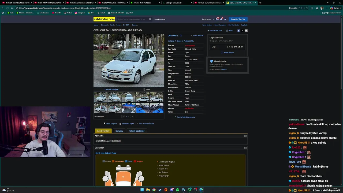Image resolution: width=343 pixels, height=193 pixels.
Task: Click Antalya location link
Action: [171, 41]
